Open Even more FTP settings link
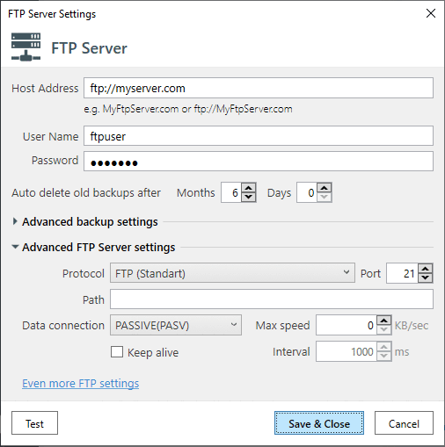 pyautogui.click(x=81, y=383)
